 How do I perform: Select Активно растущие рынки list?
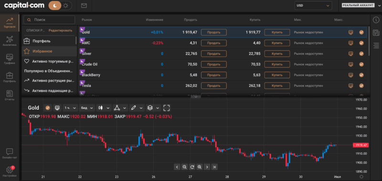(49, 80)
